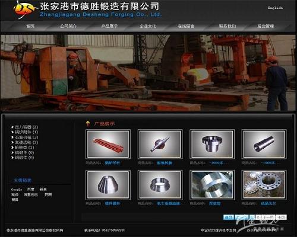Open the 雅虎 friendly link
The height and width of the screenshot is (237, 297).
[x=15, y=194]
